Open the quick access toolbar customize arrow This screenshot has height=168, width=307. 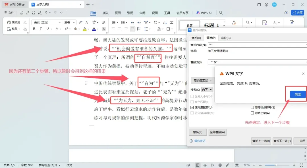[61, 13]
